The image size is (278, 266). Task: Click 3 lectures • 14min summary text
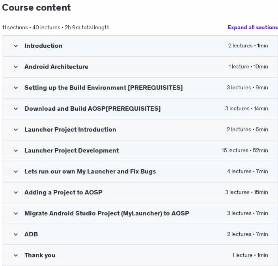[x=246, y=108]
